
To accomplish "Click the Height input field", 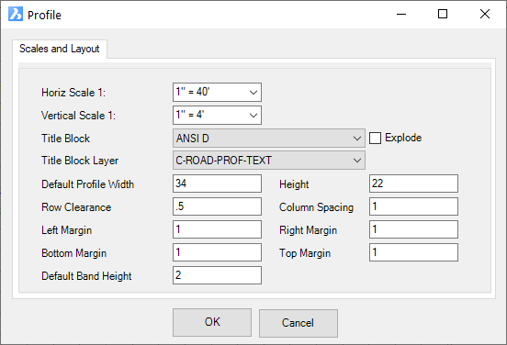I will click(413, 184).
